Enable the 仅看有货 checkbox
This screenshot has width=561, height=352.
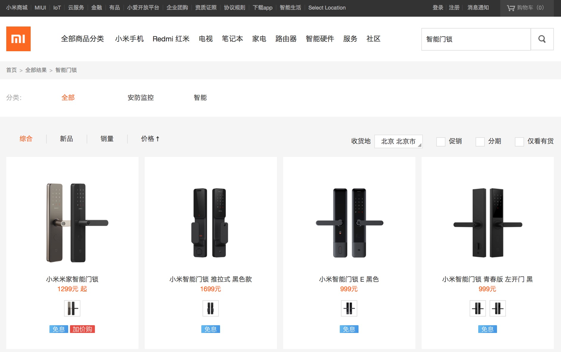519,142
